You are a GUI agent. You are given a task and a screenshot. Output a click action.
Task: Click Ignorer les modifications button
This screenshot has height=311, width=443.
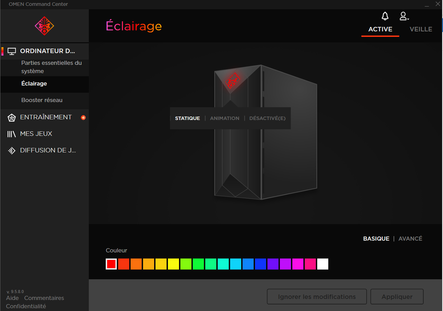coord(317,297)
